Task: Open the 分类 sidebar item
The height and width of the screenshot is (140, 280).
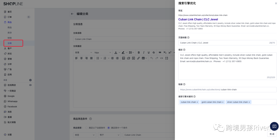Action: 10,43
